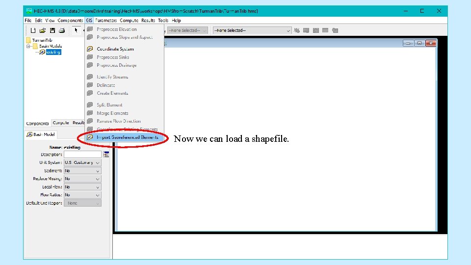Open the Unit System dropdown
The image size is (471, 265).
click(82, 162)
